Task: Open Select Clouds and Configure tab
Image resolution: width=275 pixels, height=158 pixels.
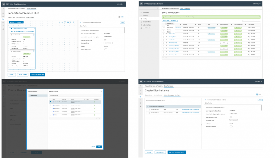Action: [x=172, y=95]
